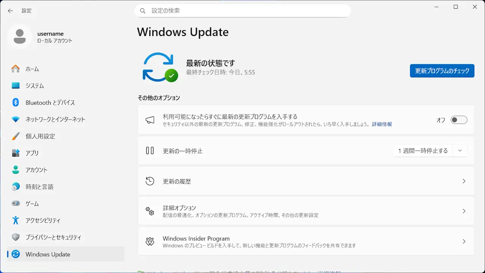This screenshot has width=485, height=273.
Task: Click the back arrow in title bar
Action: pyautogui.click(x=10, y=11)
